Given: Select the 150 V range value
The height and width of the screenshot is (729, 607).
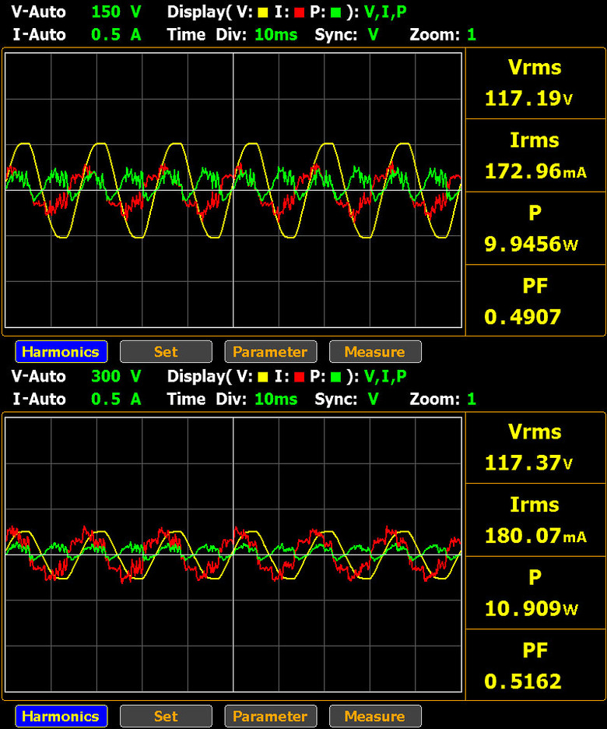Looking at the screenshot, I should pos(116,12).
